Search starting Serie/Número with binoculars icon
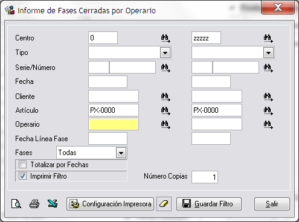 (x=166, y=68)
